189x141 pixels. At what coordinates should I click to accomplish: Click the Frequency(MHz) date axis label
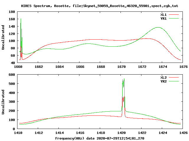click(100, 138)
